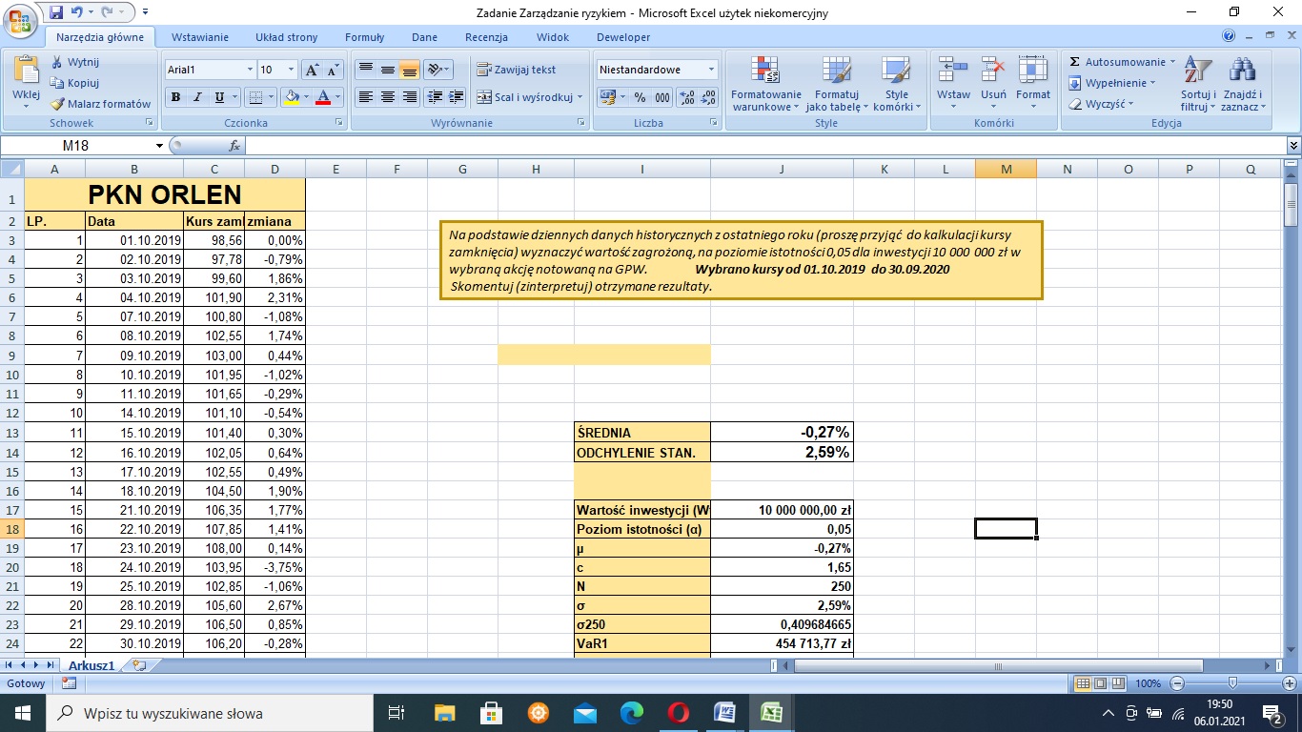Increase indent
Viewport: 1302px width, 732px height.
coord(457,97)
